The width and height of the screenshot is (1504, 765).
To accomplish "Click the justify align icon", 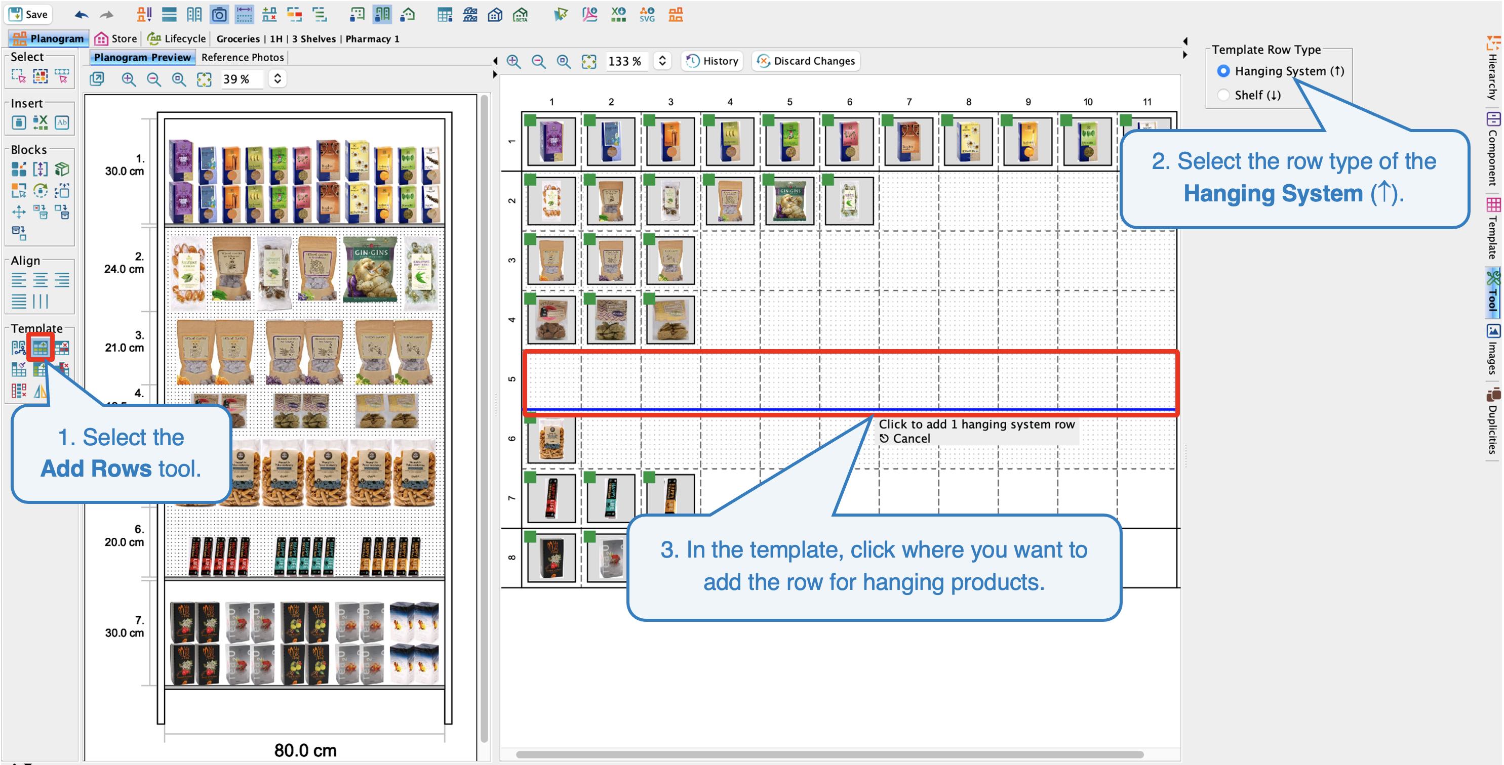I will [x=19, y=302].
